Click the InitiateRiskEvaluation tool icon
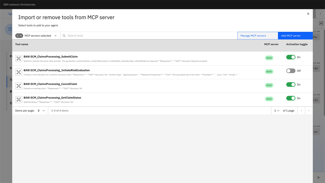 [18, 72]
